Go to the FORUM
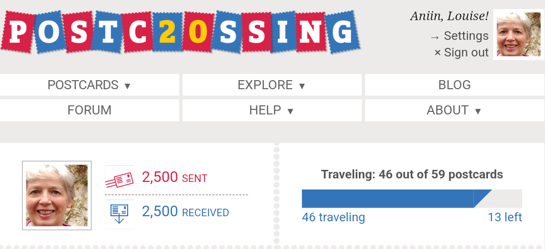The image size is (545, 249). [89, 110]
